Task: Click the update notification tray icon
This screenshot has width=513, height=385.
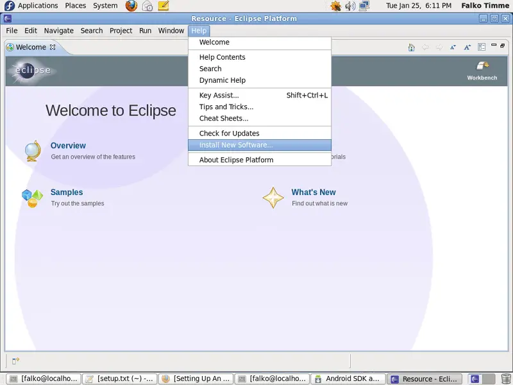Action: pyautogui.click(x=335, y=6)
